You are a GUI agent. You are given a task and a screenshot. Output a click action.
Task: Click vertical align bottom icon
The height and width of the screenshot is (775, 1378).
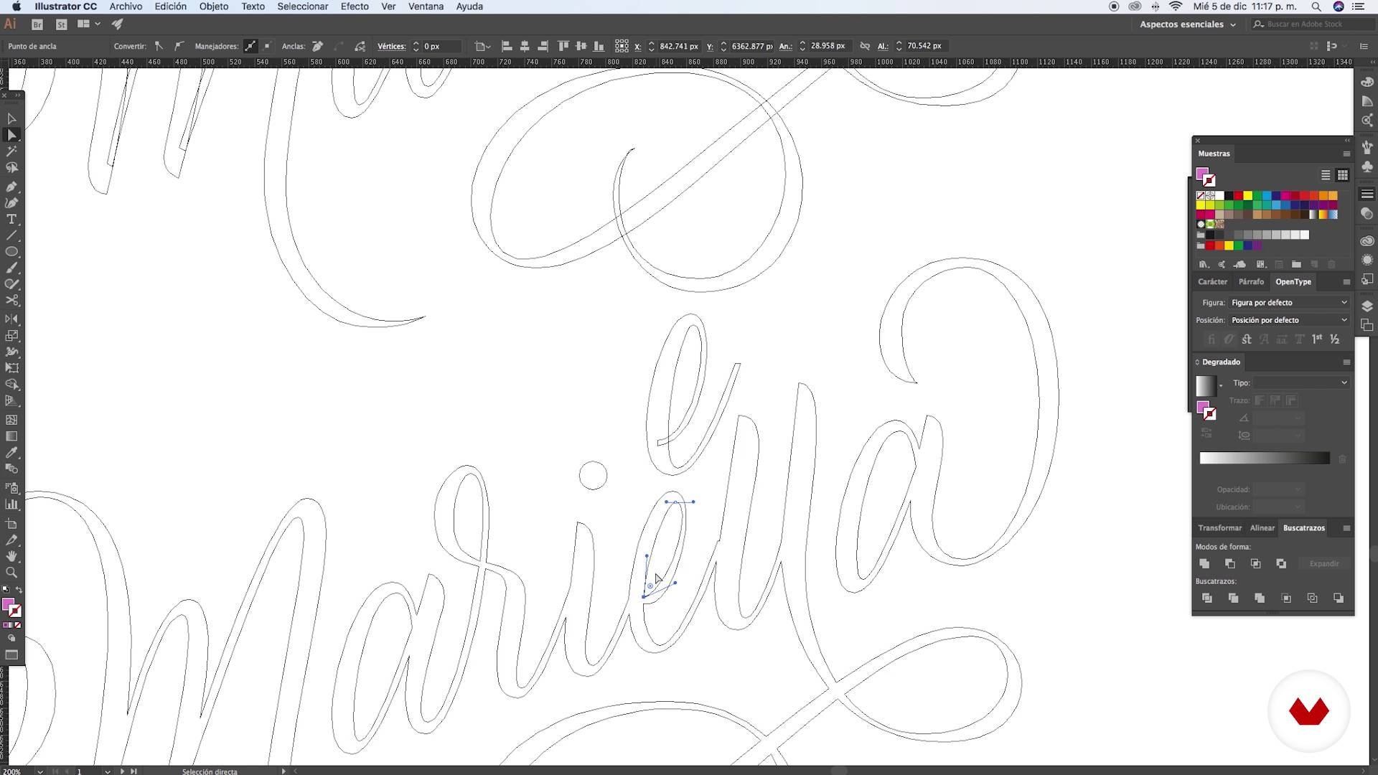[599, 46]
